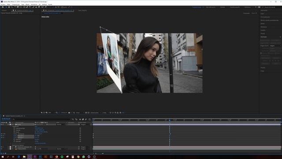Switch to the Capa (ninguno) viewer tab
This screenshot has height=159, width=282.
[x=82, y=11]
